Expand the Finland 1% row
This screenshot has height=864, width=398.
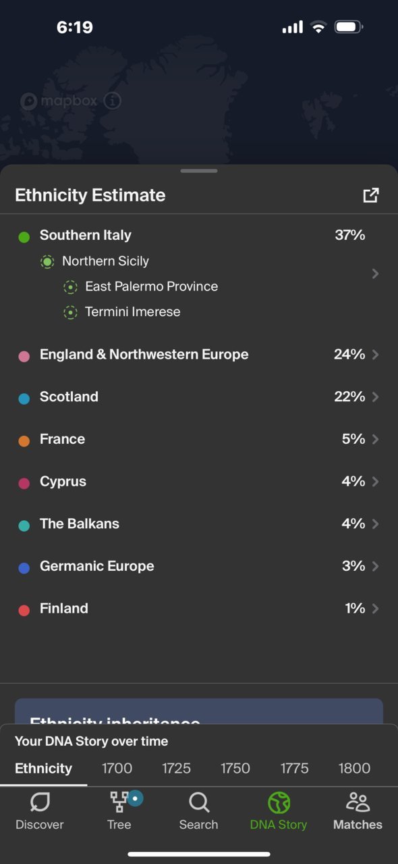coord(199,609)
